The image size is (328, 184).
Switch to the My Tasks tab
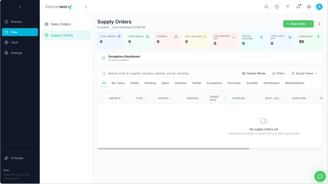click(118, 83)
